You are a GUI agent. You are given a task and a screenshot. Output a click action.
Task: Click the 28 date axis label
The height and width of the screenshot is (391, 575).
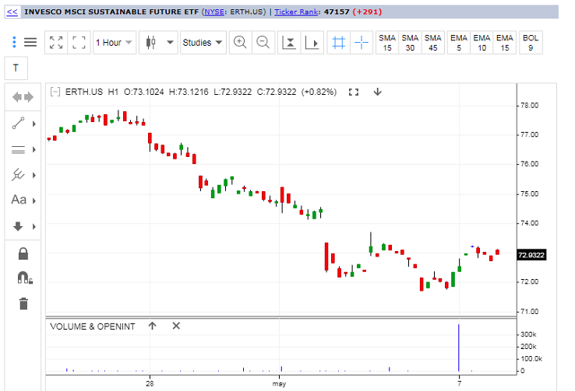pyautogui.click(x=150, y=384)
